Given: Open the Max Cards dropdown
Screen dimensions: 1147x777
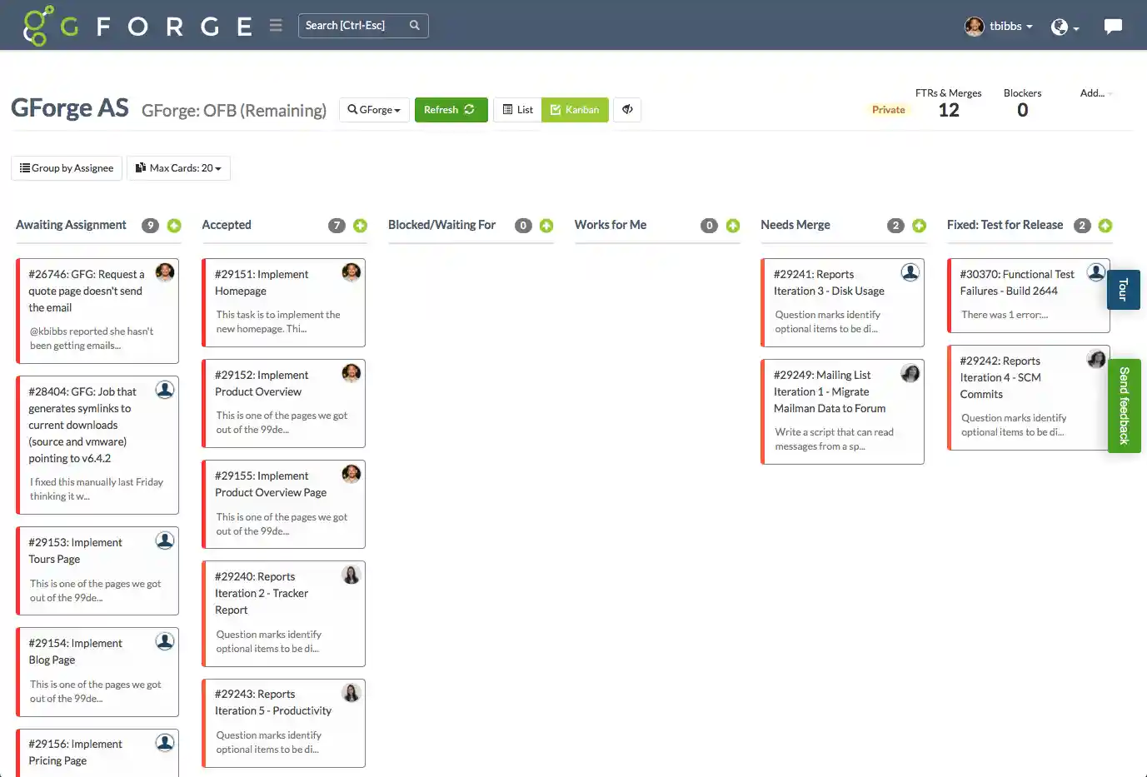Looking at the screenshot, I should coord(178,167).
